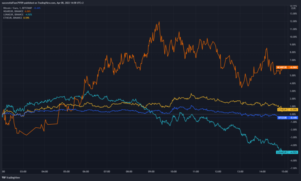This screenshot has width=301, height=181.
Task: Click the NEAREUR 6.06% value in legend
Action: (x=27, y=11)
